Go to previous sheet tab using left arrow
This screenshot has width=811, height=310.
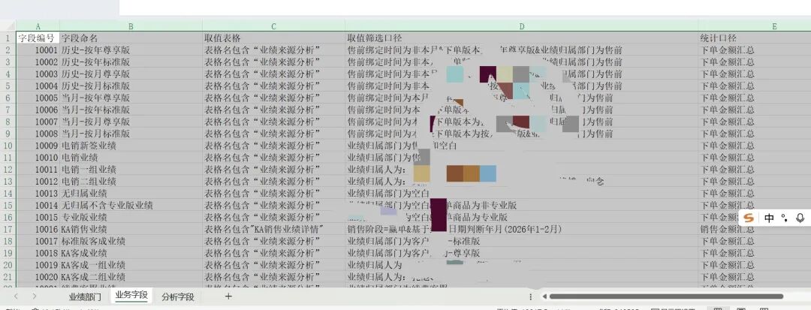click(16, 296)
